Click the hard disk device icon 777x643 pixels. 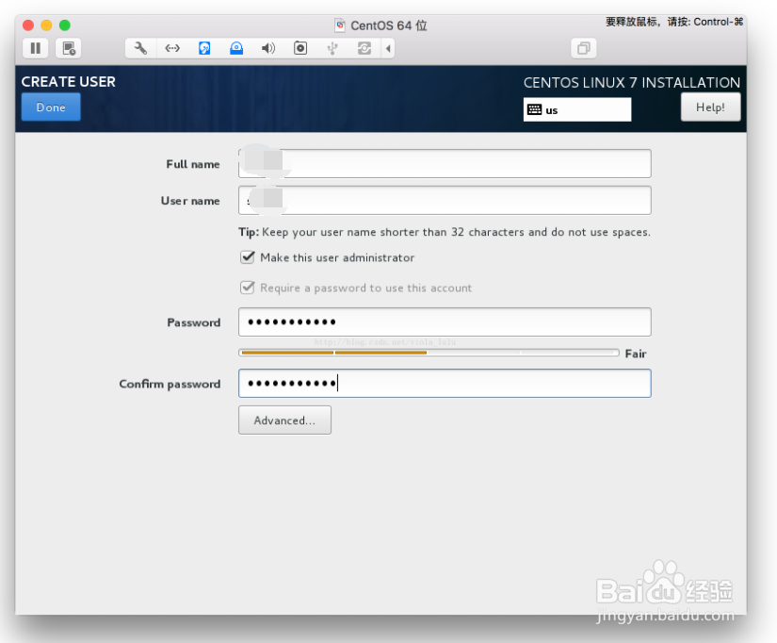point(204,48)
